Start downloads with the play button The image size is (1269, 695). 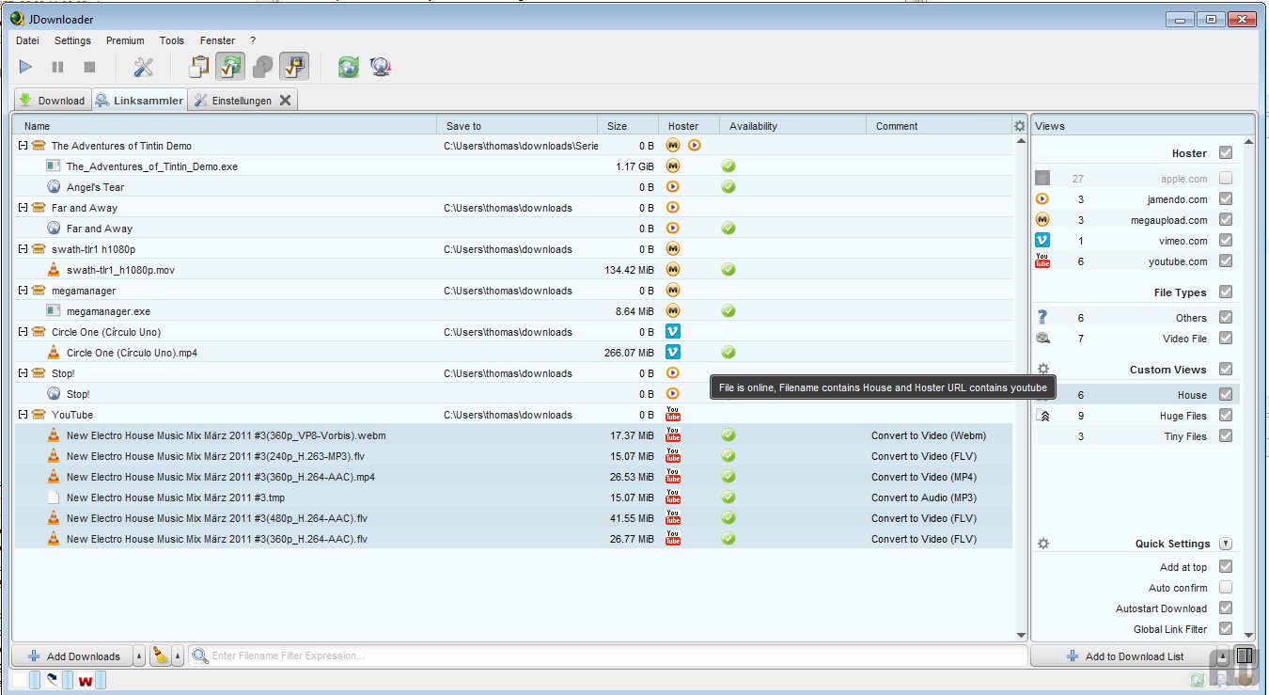[x=25, y=67]
